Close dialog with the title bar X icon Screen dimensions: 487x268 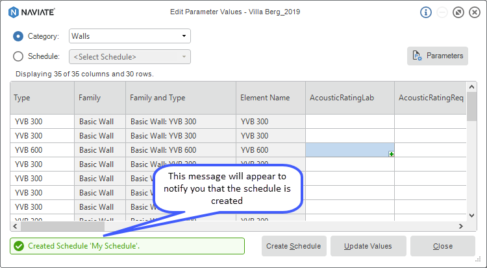(x=474, y=12)
